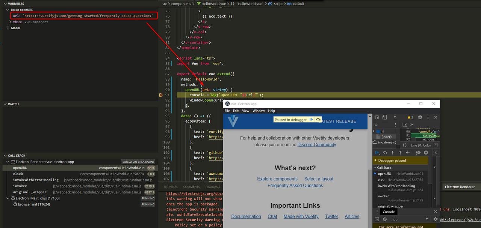481x228 pixels.
Task: Select openURL frame in DevTools call stack
Action: [400, 174]
